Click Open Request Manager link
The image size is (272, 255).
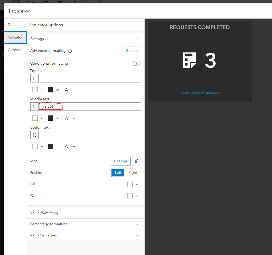(x=200, y=93)
